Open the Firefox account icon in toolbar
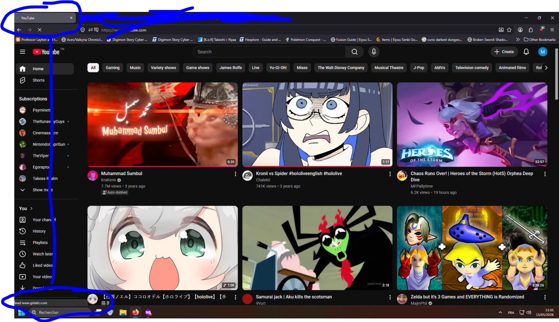 point(520,30)
